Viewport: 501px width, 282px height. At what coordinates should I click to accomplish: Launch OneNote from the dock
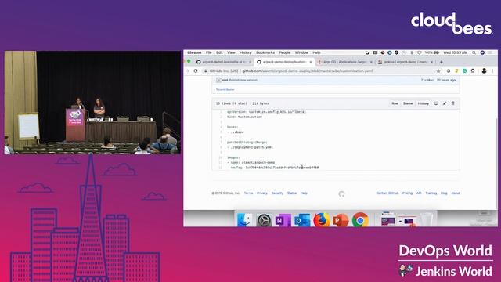[283, 220]
